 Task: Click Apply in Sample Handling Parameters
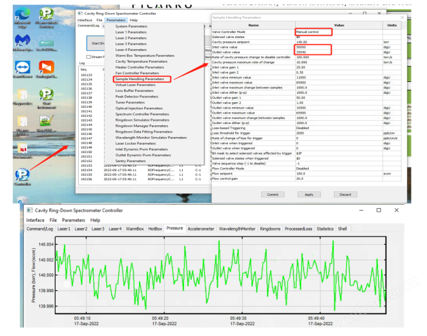click(309, 194)
